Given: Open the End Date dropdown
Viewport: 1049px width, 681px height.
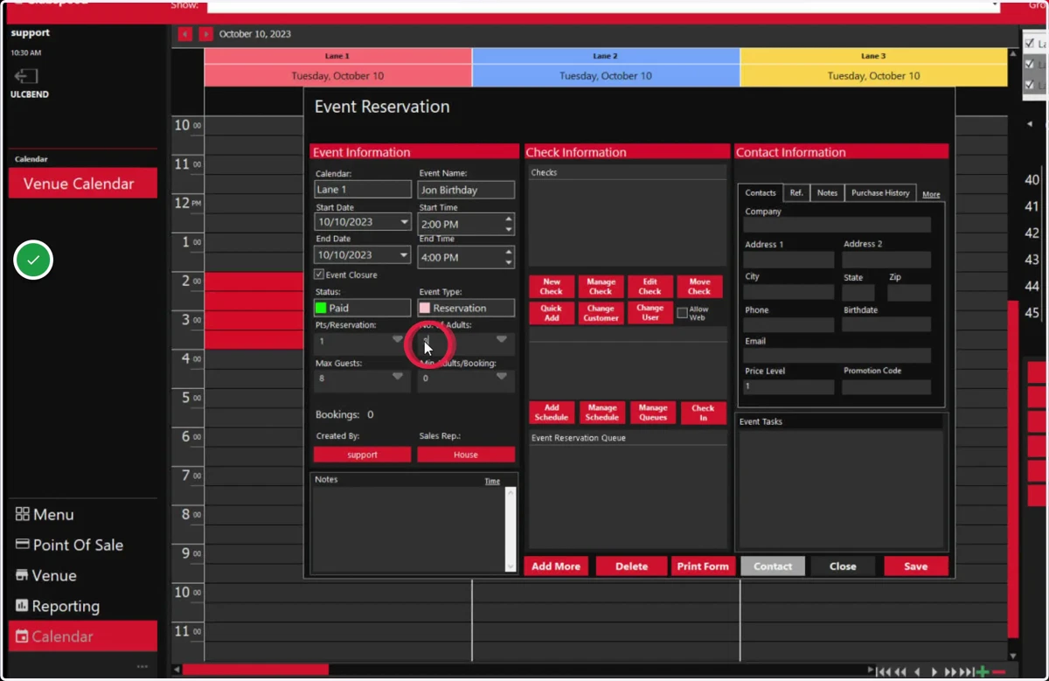Looking at the screenshot, I should click(404, 255).
